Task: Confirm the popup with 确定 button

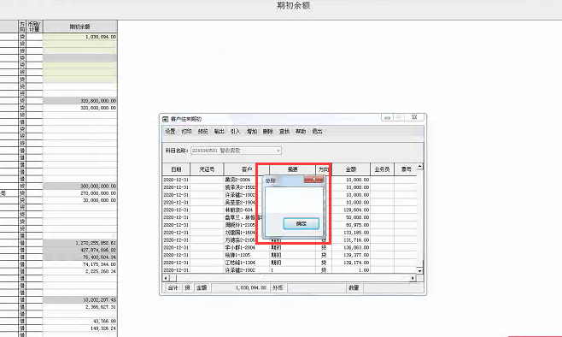Action: [x=301, y=223]
